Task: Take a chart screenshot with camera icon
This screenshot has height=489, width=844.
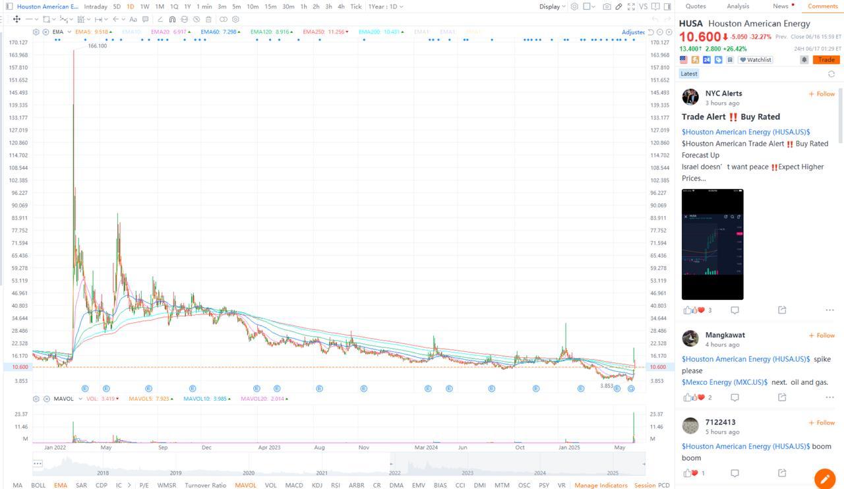Action: coord(607,7)
